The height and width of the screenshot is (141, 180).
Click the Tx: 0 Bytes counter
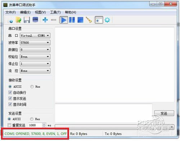click(113, 134)
